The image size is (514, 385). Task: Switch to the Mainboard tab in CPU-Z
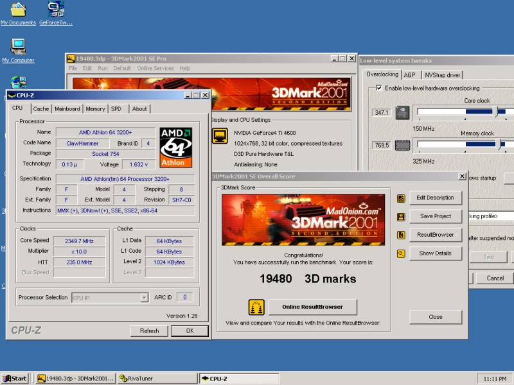point(67,109)
